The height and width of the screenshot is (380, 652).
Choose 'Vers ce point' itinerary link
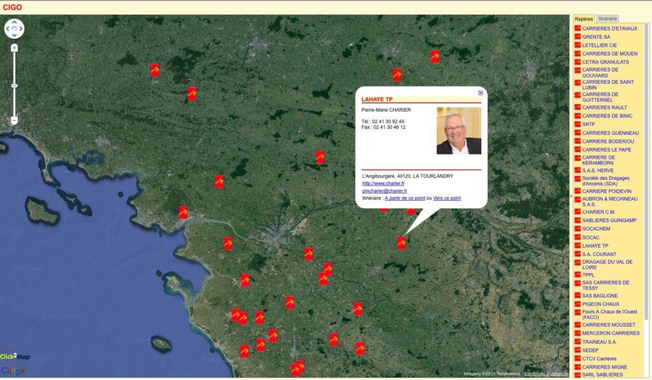(x=446, y=198)
